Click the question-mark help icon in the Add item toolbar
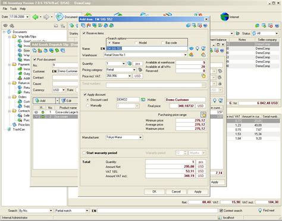Screen dimensions: 282x221 [x=205, y=26]
